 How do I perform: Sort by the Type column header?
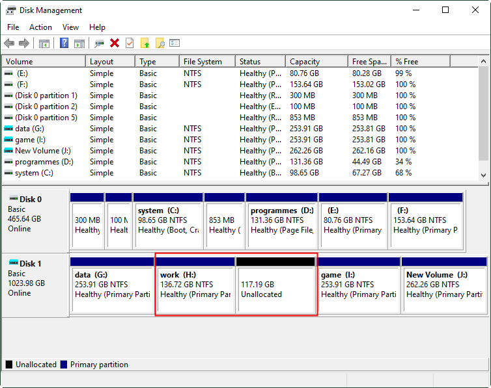point(158,62)
